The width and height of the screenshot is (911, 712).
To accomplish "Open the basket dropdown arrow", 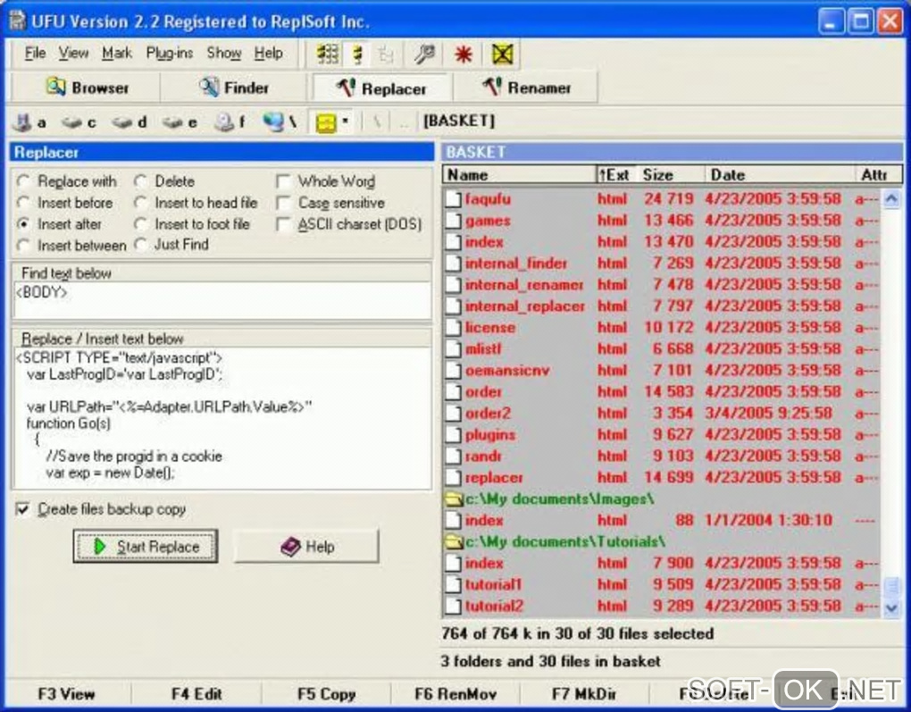I will 345,121.
